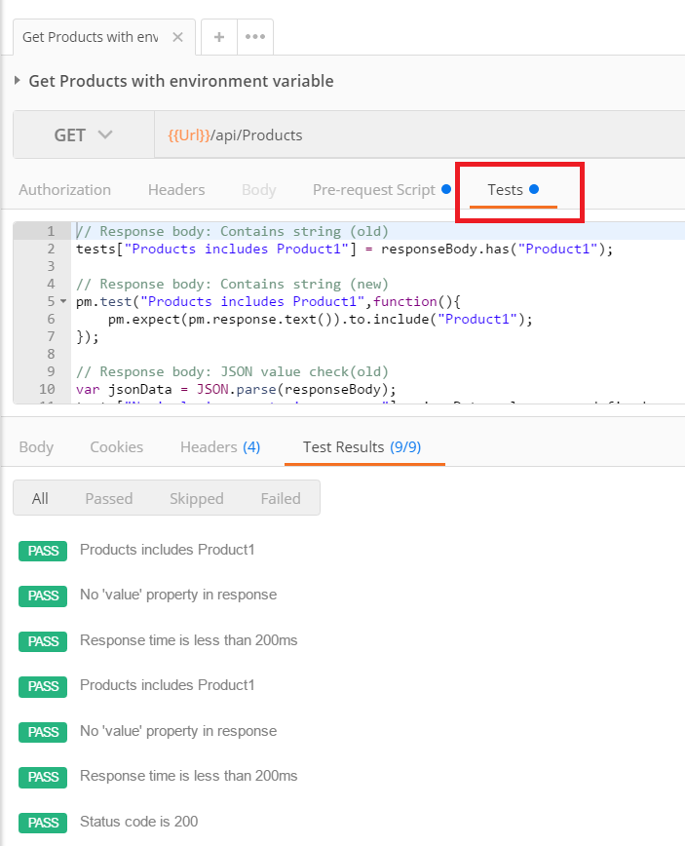Viewport: 686px width, 846px height.
Task: Close the Get Products request tab
Action: click(177, 37)
